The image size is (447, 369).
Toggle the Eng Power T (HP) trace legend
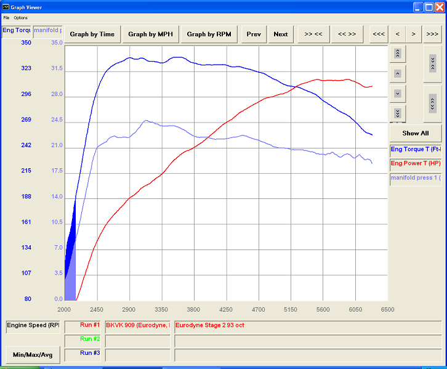415,164
